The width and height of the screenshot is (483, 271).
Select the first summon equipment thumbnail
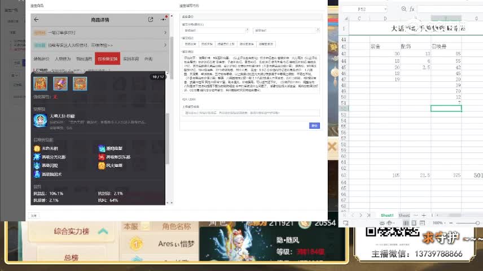tap(41, 84)
